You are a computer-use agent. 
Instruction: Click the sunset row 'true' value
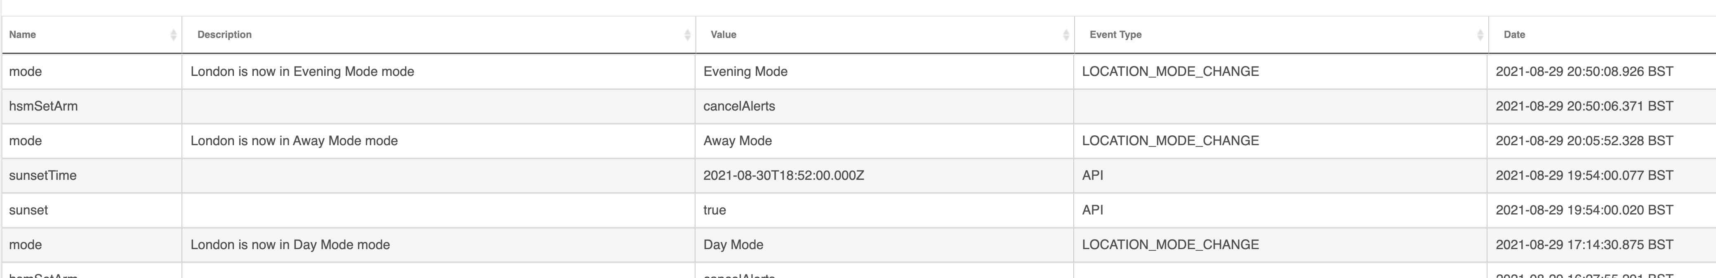[714, 210]
